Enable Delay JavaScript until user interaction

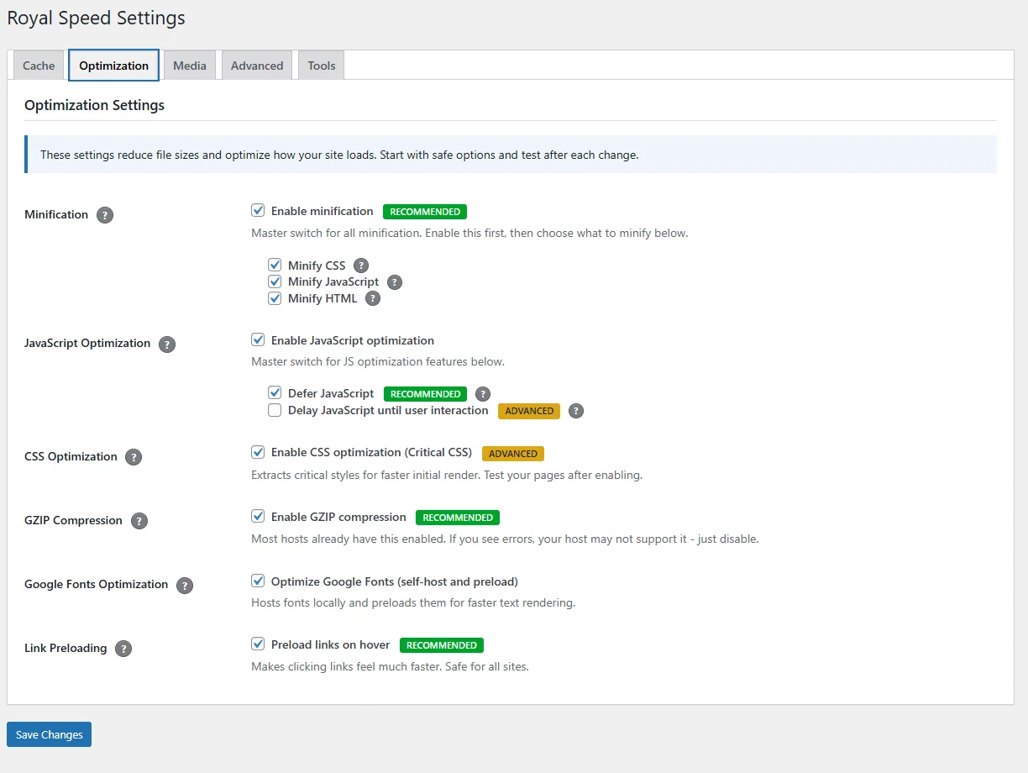pos(275,410)
